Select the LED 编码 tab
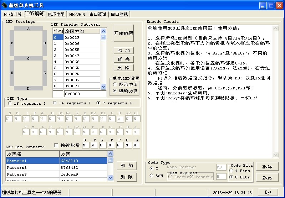 (35, 14)
